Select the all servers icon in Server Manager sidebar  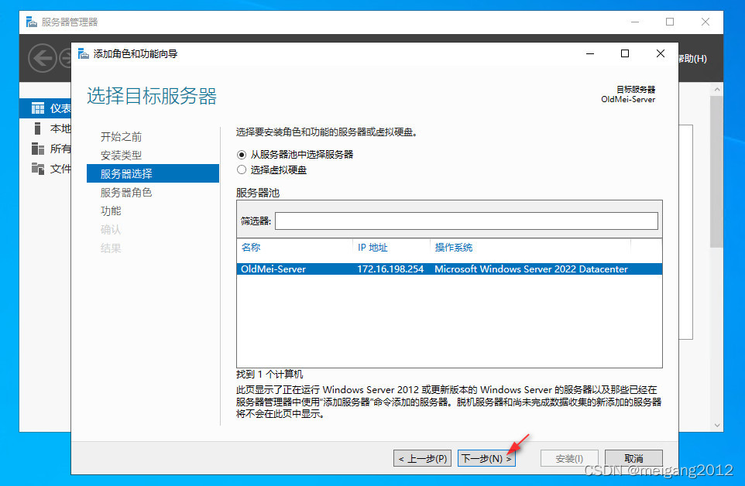pos(37,149)
